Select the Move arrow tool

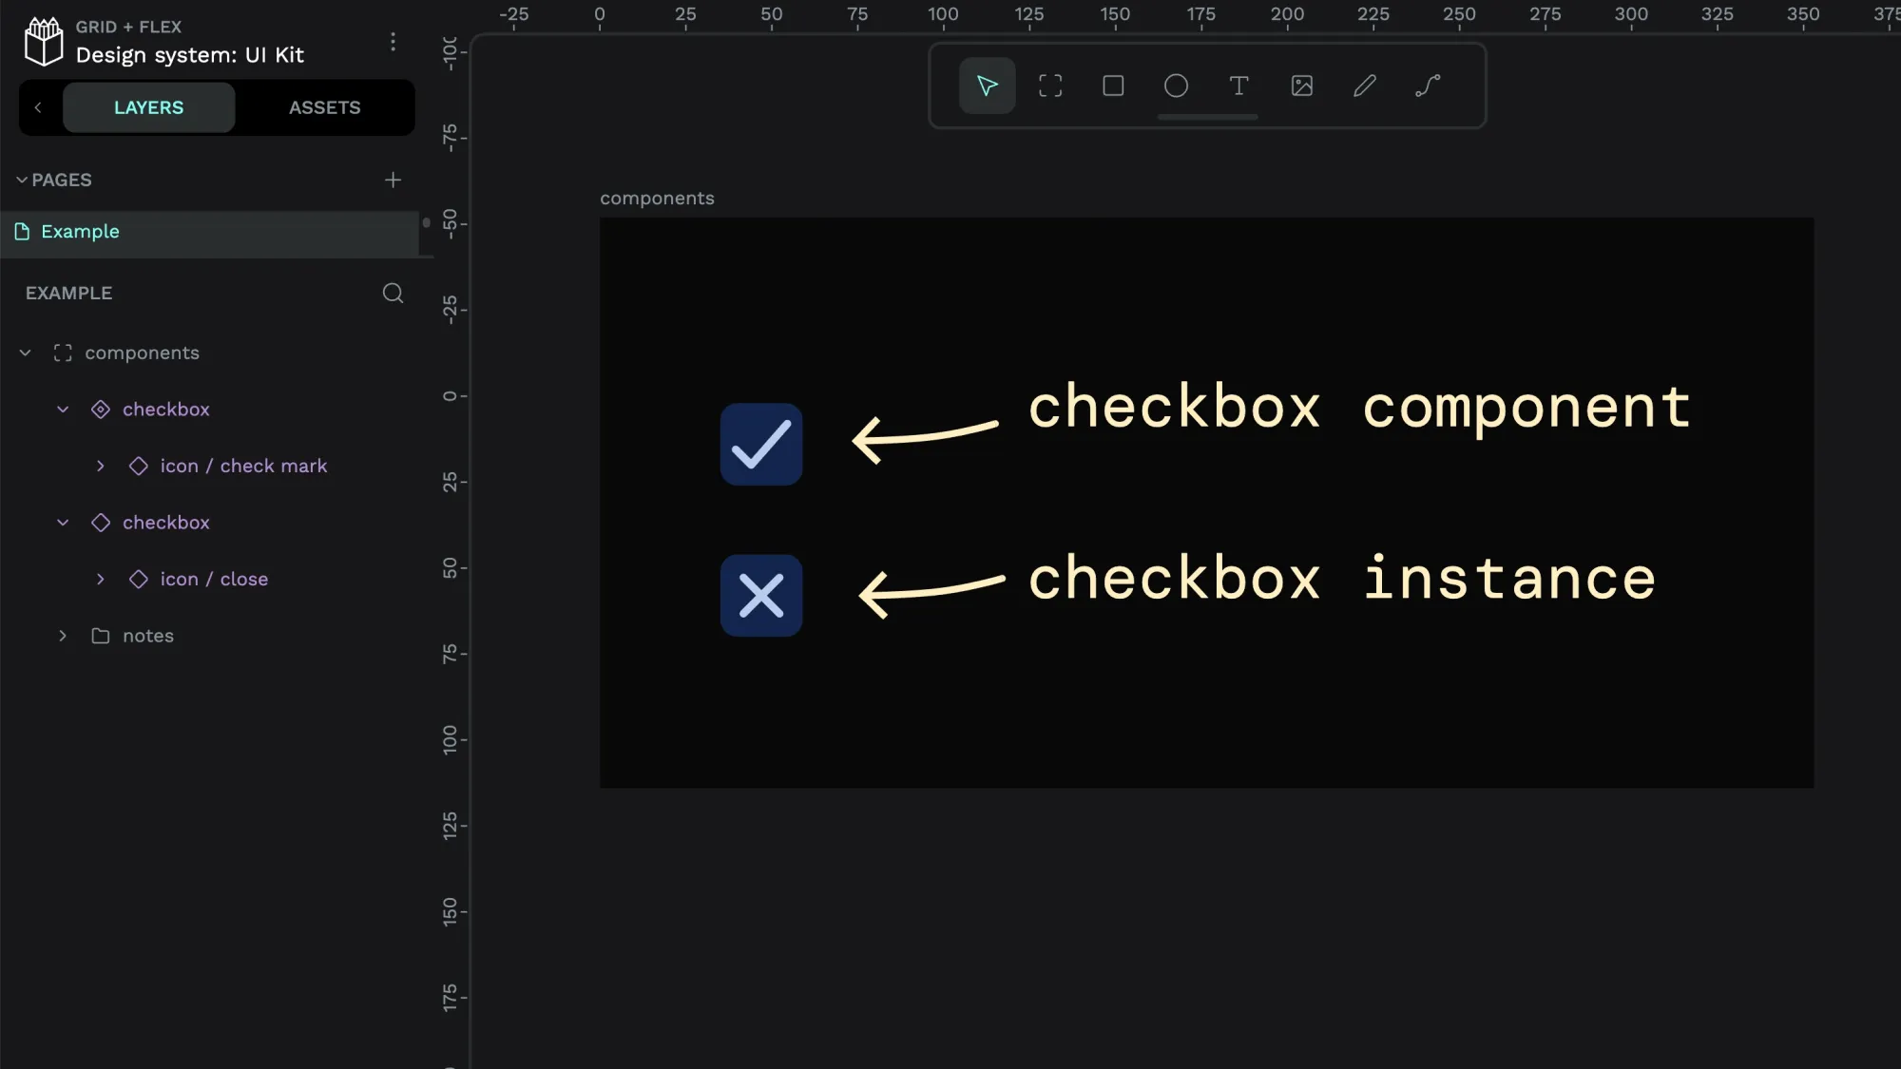(988, 86)
